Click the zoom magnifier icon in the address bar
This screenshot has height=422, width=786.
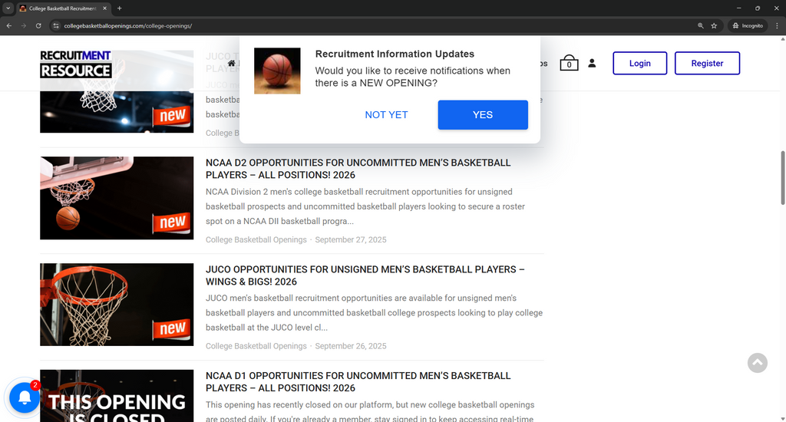(700, 25)
